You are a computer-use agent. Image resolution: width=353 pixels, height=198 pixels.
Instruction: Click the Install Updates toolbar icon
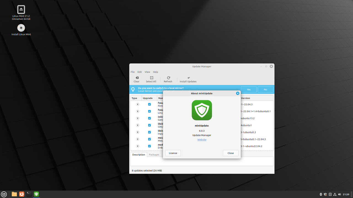[x=189, y=78]
